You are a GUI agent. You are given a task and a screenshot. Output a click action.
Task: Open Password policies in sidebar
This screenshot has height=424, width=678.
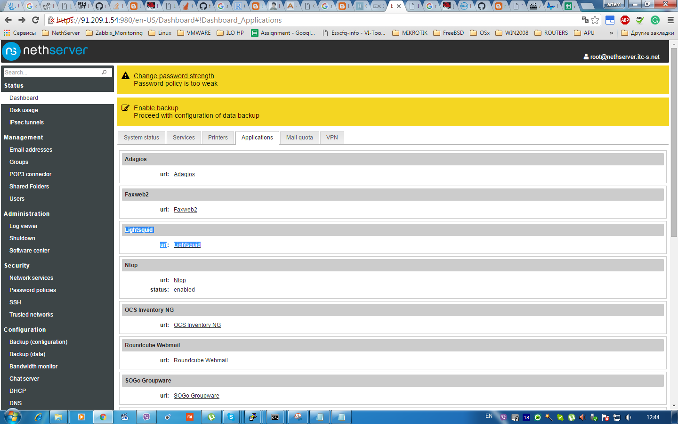coord(32,290)
